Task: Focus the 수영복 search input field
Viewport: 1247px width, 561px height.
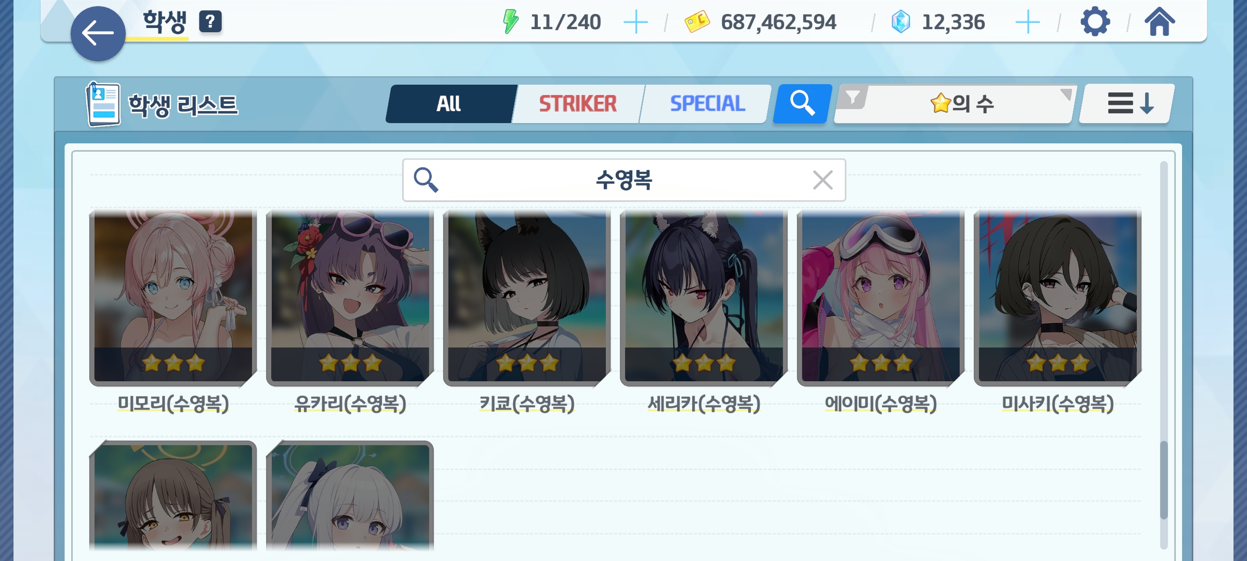Action: coord(624,180)
